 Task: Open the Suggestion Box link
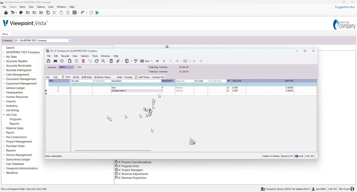(x=345, y=7)
